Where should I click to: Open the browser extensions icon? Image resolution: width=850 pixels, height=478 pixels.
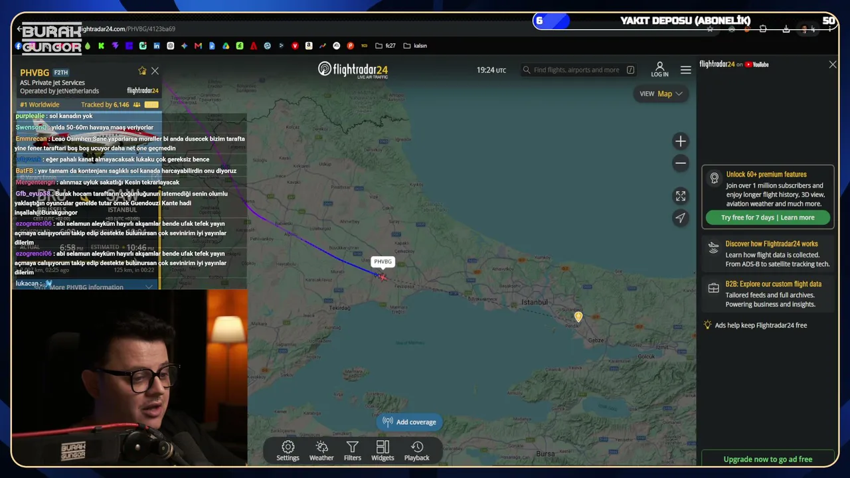pyautogui.click(x=763, y=29)
